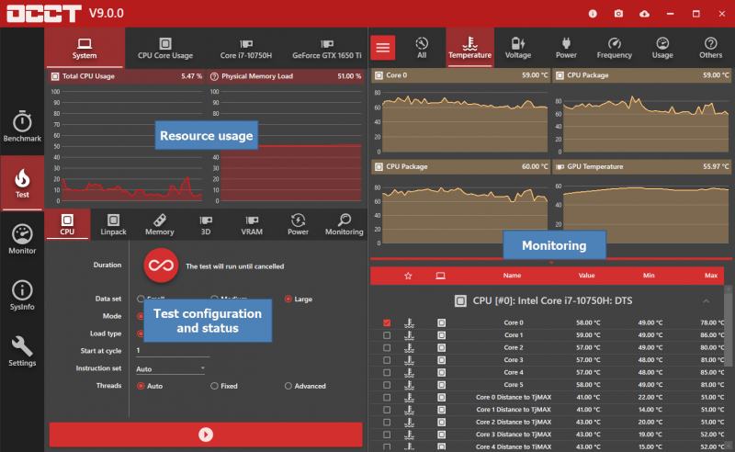Viewport: 735px width, 452px height.
Task: Select the Memory test type
Action: click(x=159, y=224)
